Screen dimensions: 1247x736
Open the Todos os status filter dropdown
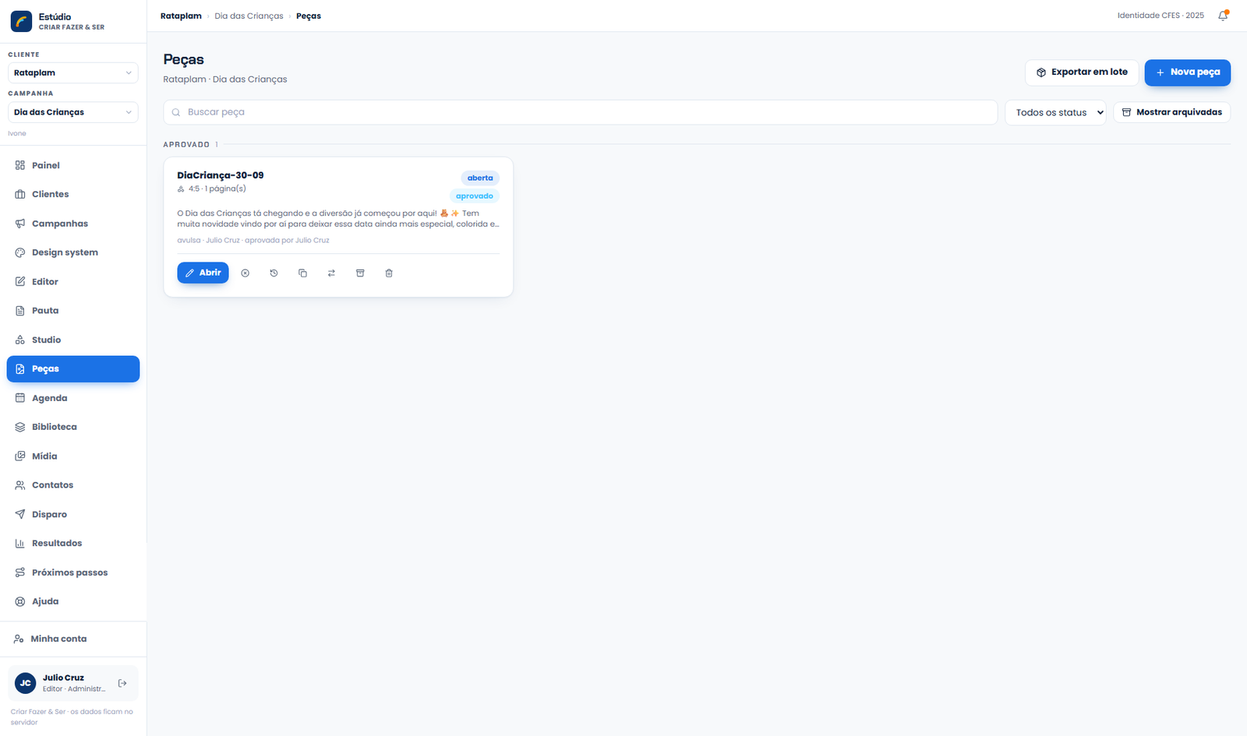[x=1055, y=112]
